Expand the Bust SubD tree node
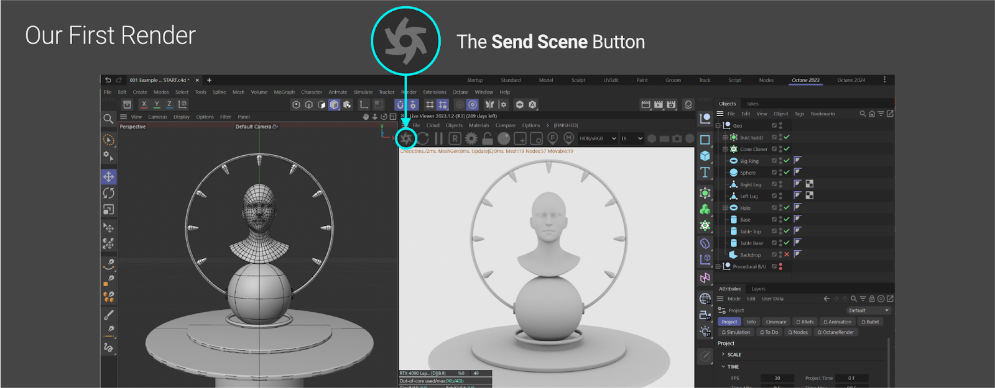The image size is (995, 388). pyautogui.click(x=724, y=138)
